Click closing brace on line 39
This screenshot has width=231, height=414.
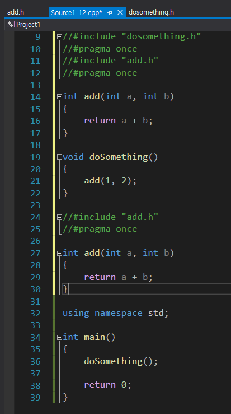pyautogui.click(x=65, y=397)
